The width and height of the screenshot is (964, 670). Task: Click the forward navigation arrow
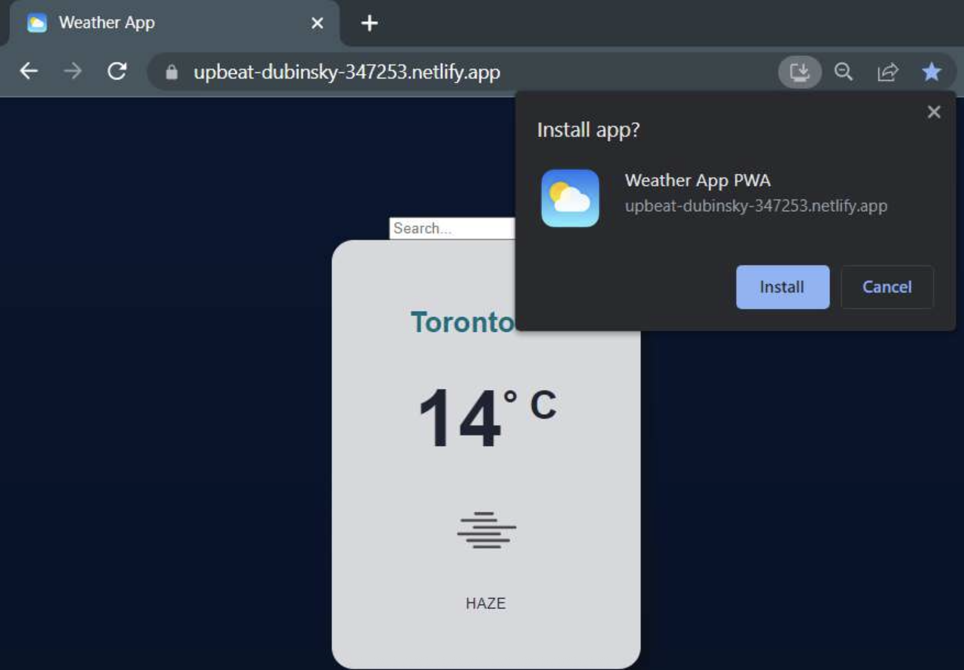(73, 71)
